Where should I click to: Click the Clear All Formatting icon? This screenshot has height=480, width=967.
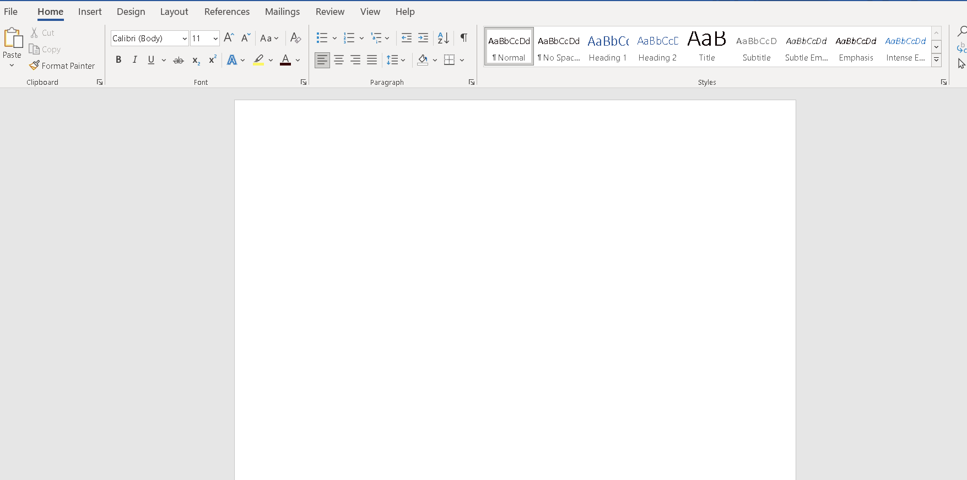(x=295, y=38)
